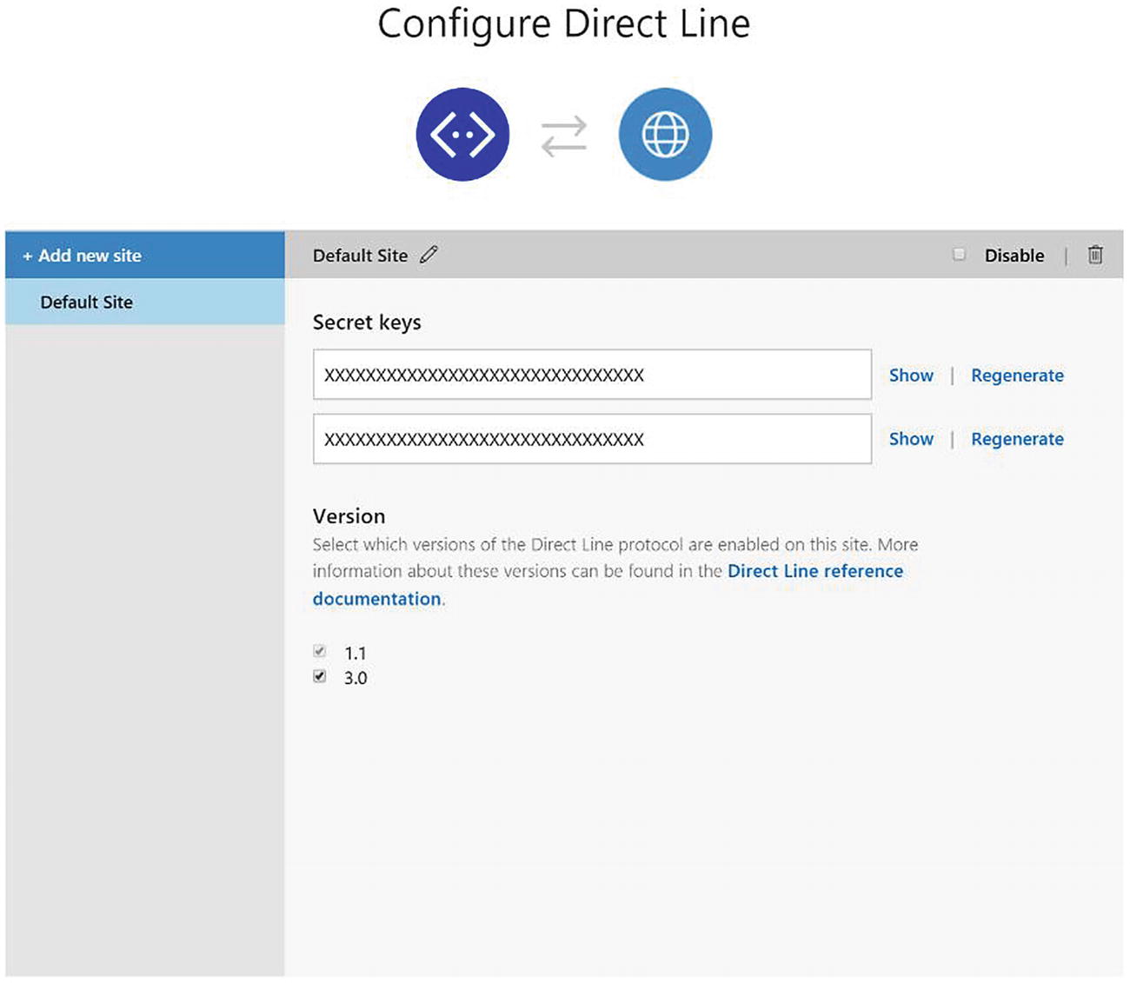Toggle the version 1.1 checkbox
The image size is (1130, 983).
(x=320, y=651)
